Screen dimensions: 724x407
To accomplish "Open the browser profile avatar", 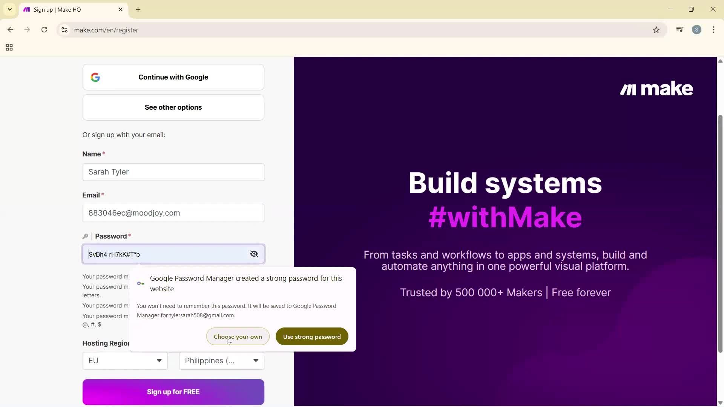I will point(697,29).
